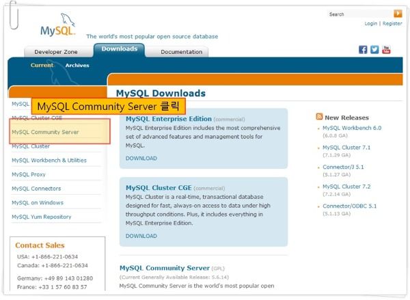
Task: Open the MySQL Cluster sidebar link
Action: point(31,146)
